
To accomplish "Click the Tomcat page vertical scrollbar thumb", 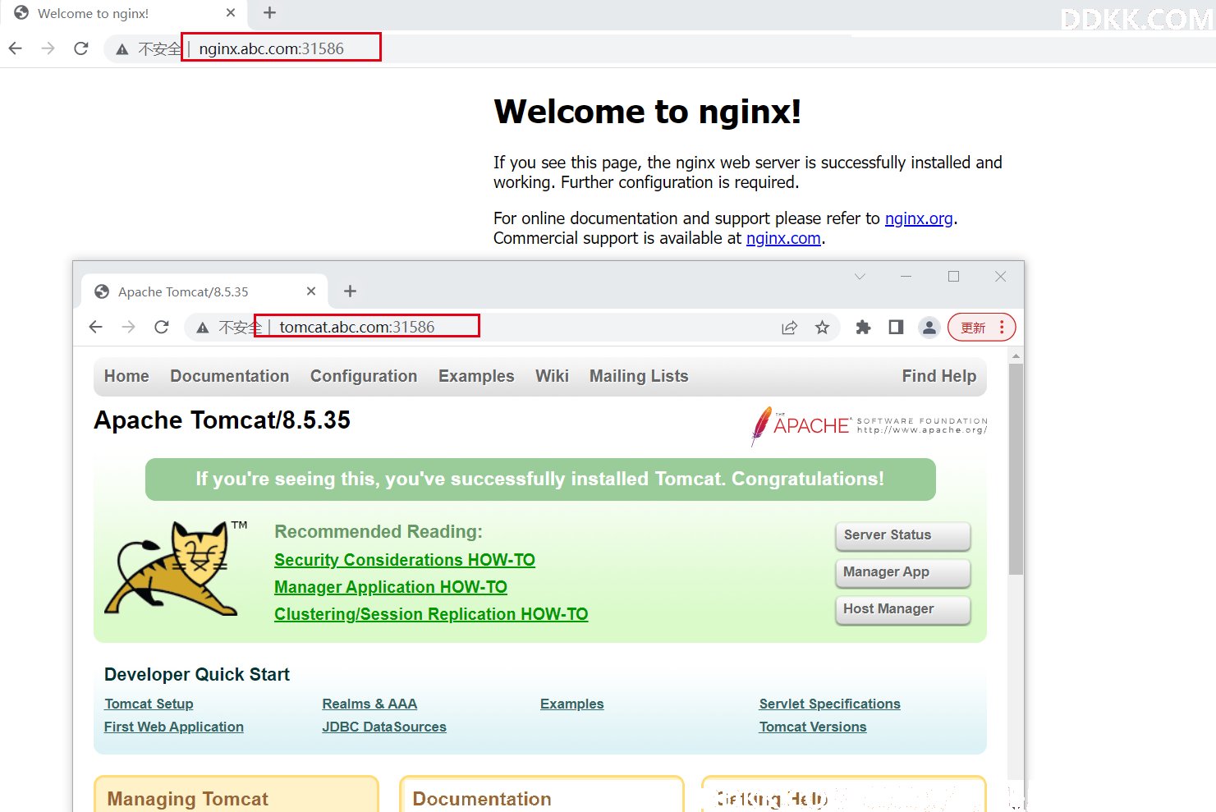I will [x=1016, y=469].
